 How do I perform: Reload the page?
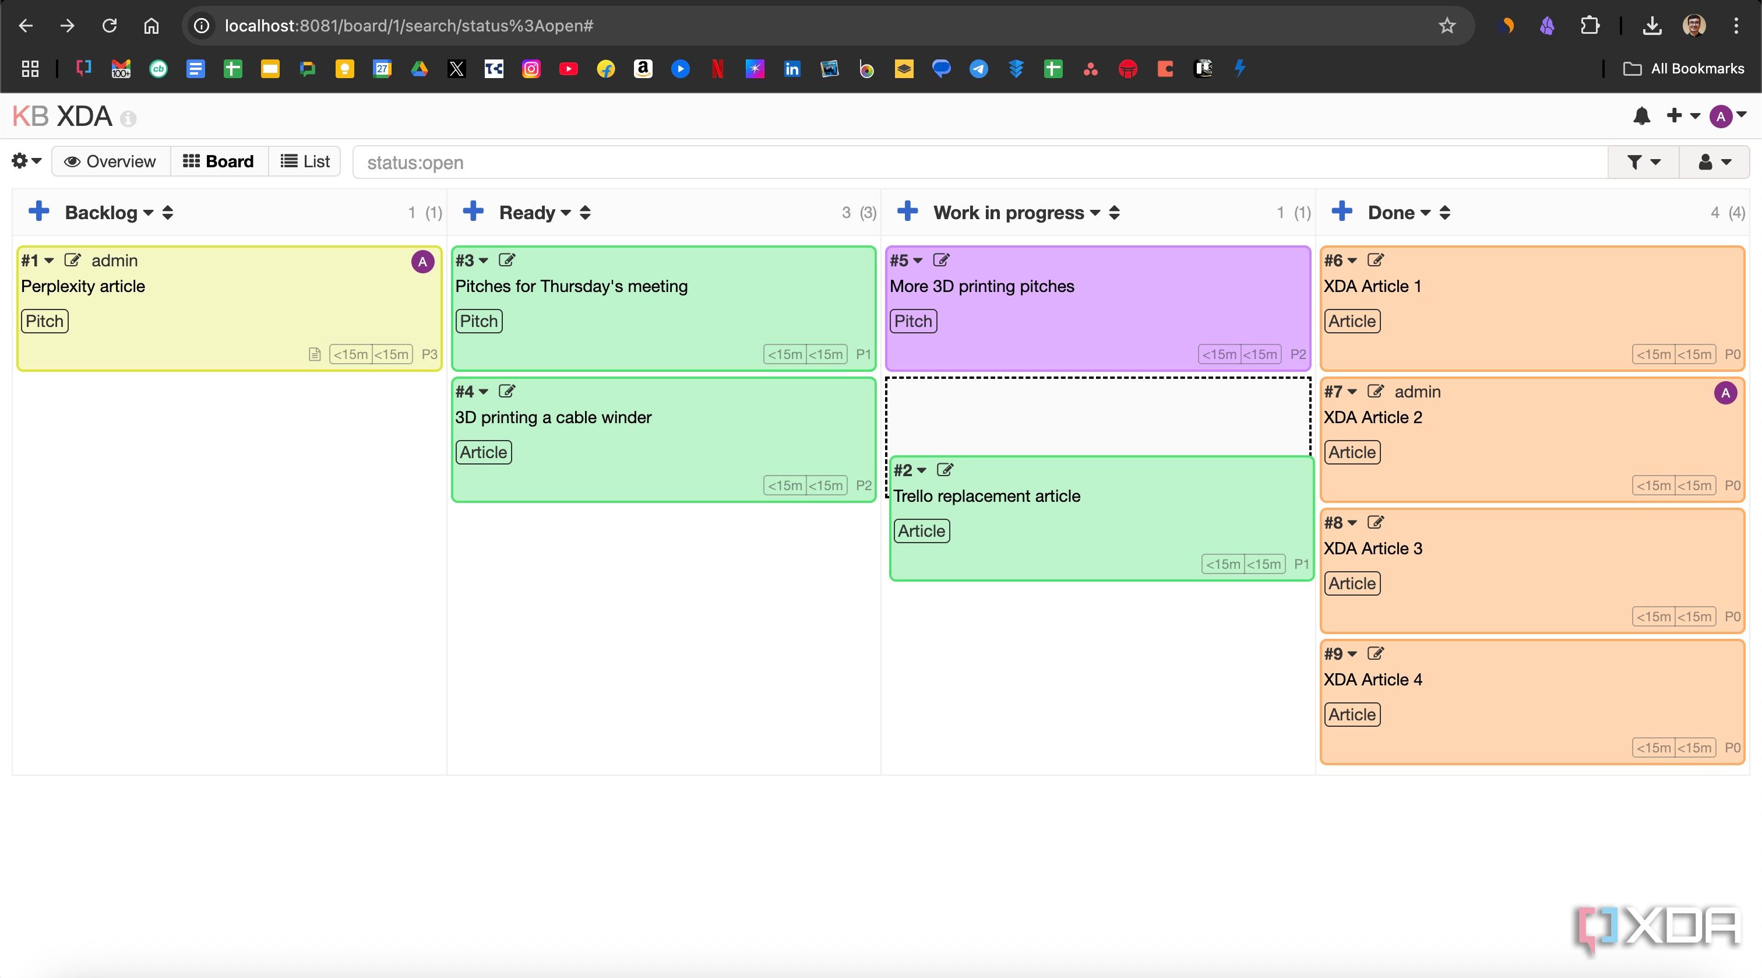110,26
